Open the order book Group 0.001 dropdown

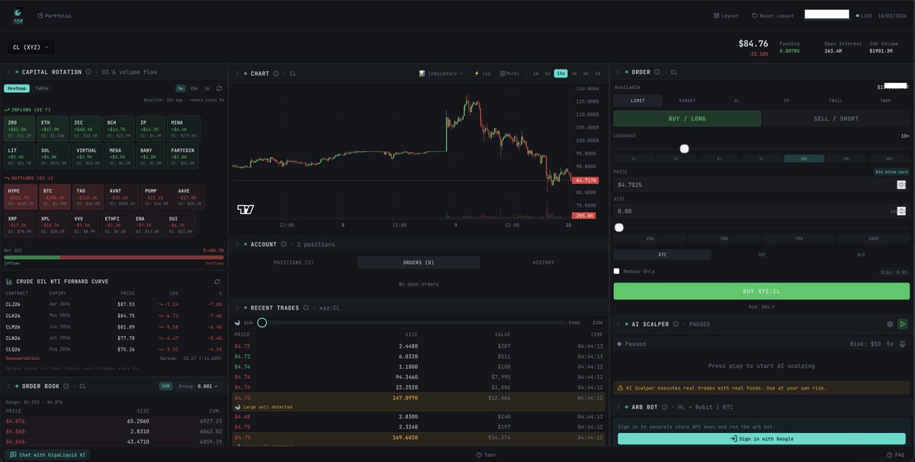click(x=199, y=387)
